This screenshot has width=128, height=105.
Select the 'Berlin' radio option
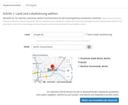click(x=79, y=62)
